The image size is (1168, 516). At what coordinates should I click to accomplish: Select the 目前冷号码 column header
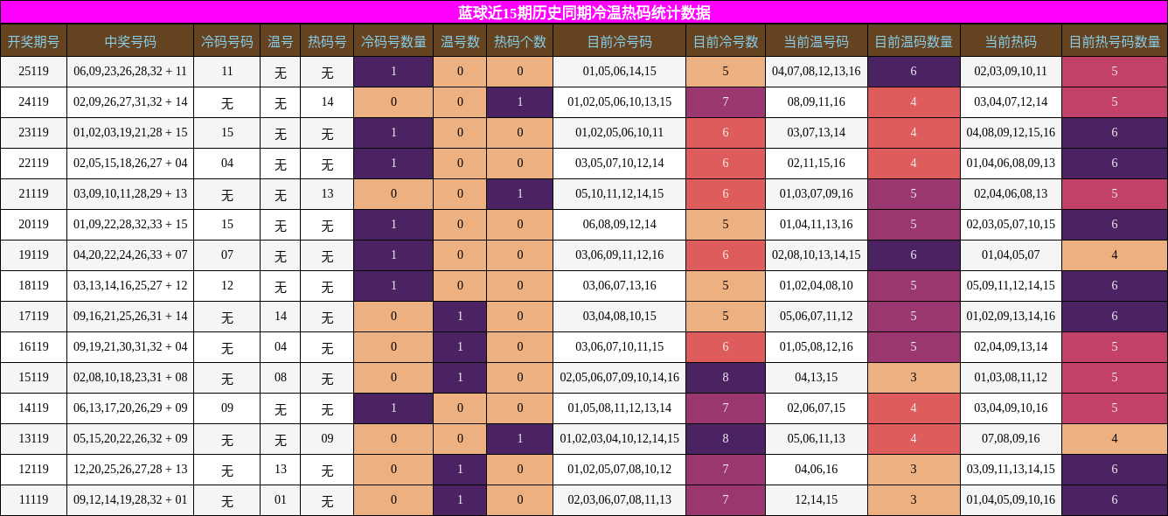[620, 41]
